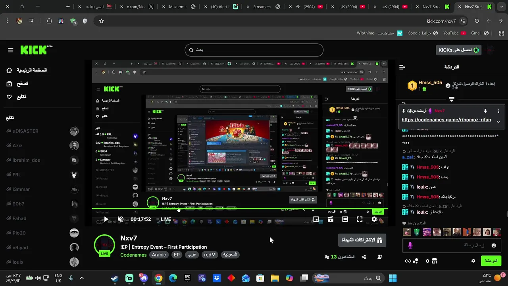This screenshot has width=508, height=286.
Task: Open the Codenames category link
Action: tap(133, 255)
